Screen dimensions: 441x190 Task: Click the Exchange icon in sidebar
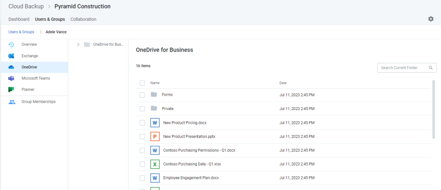pyautogui.click(x=11, y=56)
